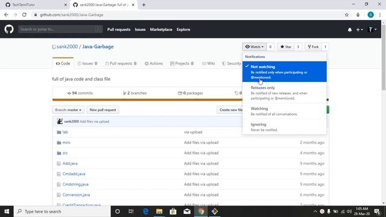The image size is (386, 217).
Task: Open the Windows Start menu
Action: coord(7,212)
